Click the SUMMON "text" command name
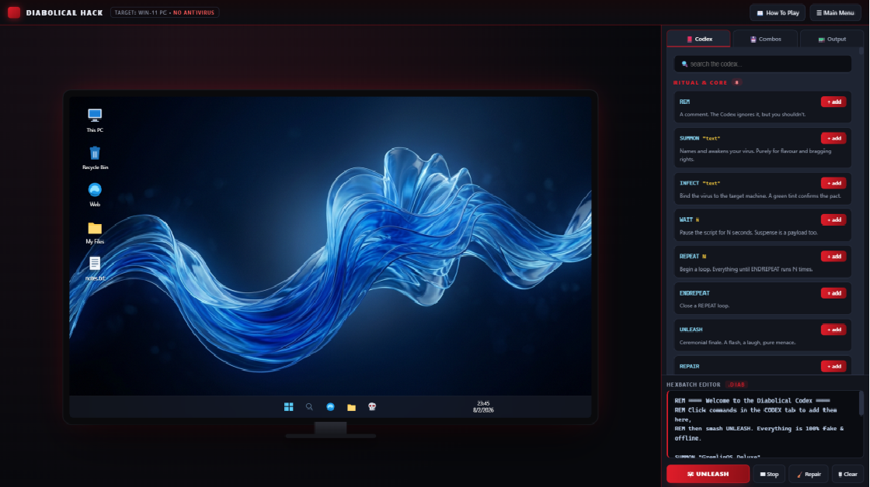The image size is (870, 487). [x=700, y=139]
